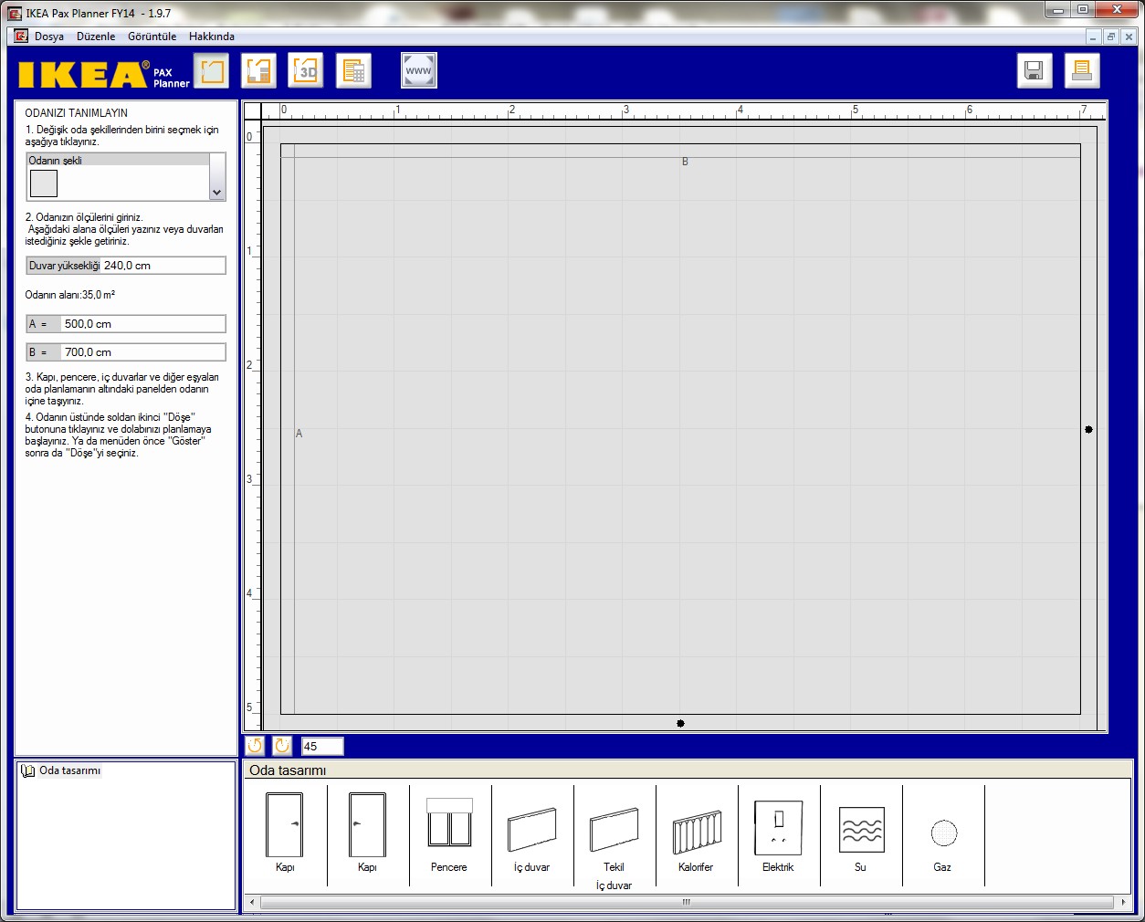Click the Duvar yüksekliği 240,0 cm field
The height and width of the screenshot is (922, 1145).
pyautogui.click(x=126, y=266)
